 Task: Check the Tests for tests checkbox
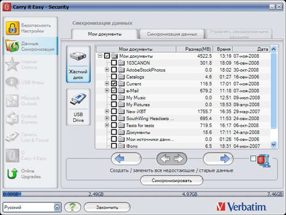coord(114,125)
